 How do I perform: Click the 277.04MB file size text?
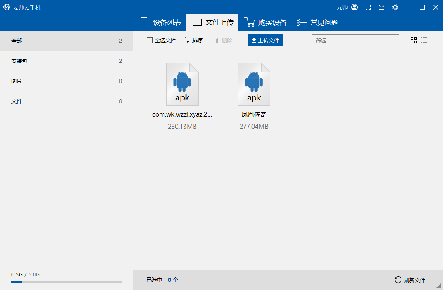point(254,126)
